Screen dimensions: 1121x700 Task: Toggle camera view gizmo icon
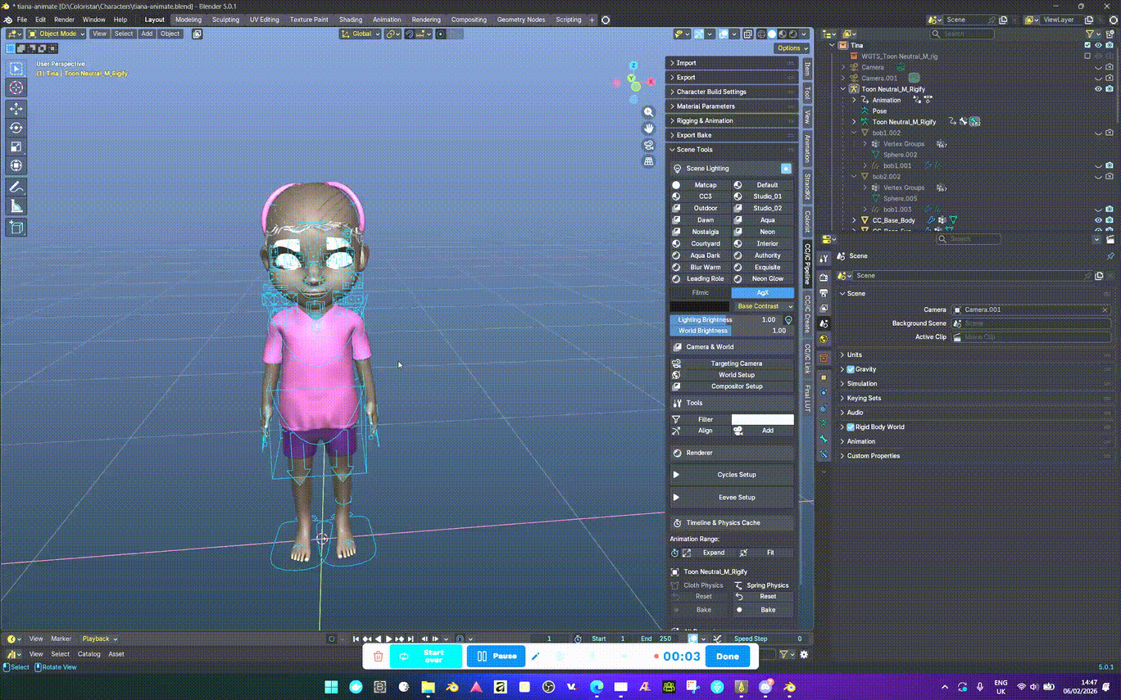648,145
